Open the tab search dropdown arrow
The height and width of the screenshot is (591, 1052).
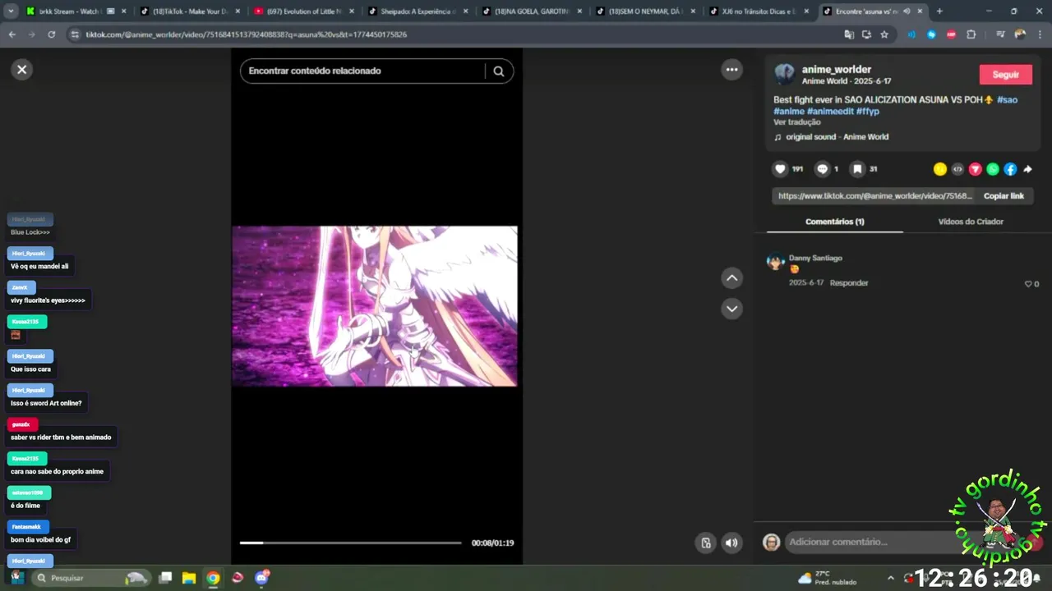[x=12, y=11]
